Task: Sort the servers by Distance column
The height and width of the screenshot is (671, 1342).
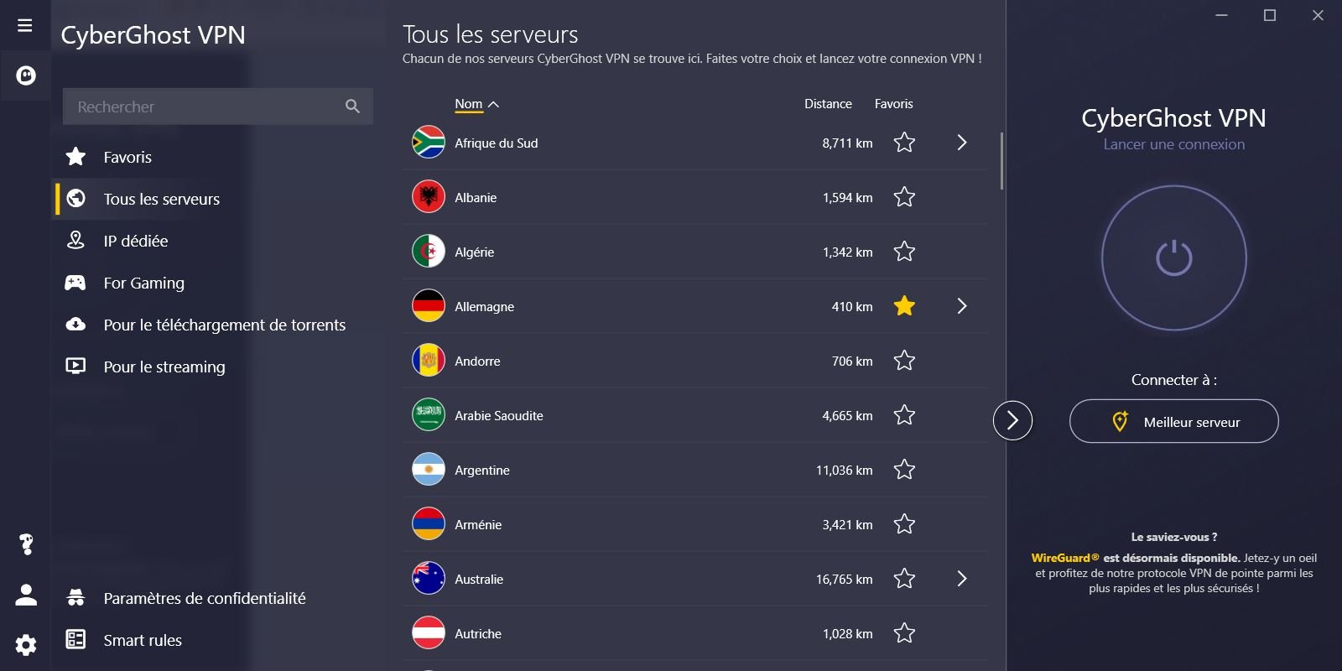Action: [x=827, y=104]
